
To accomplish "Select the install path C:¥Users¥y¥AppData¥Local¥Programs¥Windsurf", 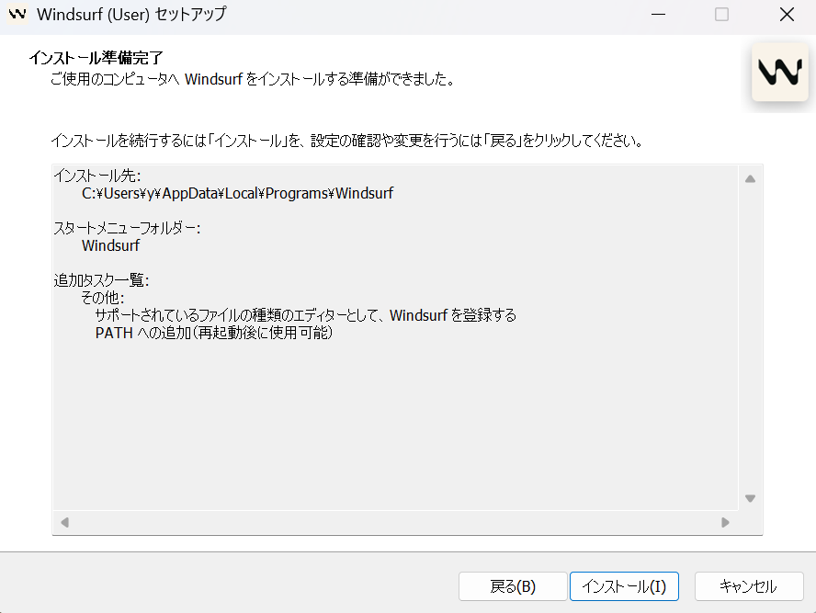I will click(x=237, y=194).
